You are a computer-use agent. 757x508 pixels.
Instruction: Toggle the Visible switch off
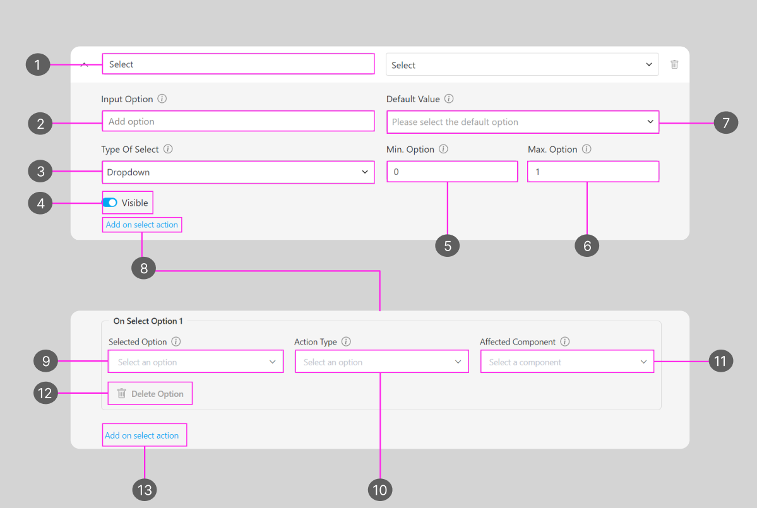110,203
